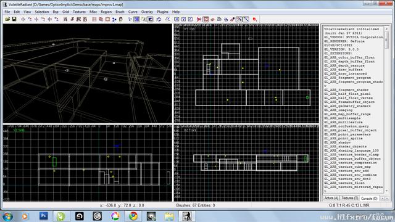The width and height of the screenshot is (395, 222).
Task: Open the Brush menu
Action: pos(120,12)
